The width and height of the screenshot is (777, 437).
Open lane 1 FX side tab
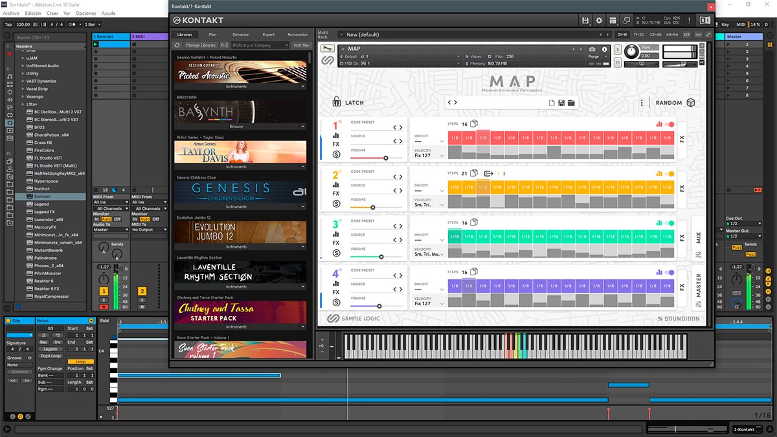682,139
